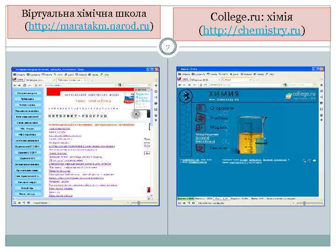This screenshot has height=252, width=336.
Task: Click the Find magnifier icon in the right browser toolbar
Action: [x=220, y=74]
